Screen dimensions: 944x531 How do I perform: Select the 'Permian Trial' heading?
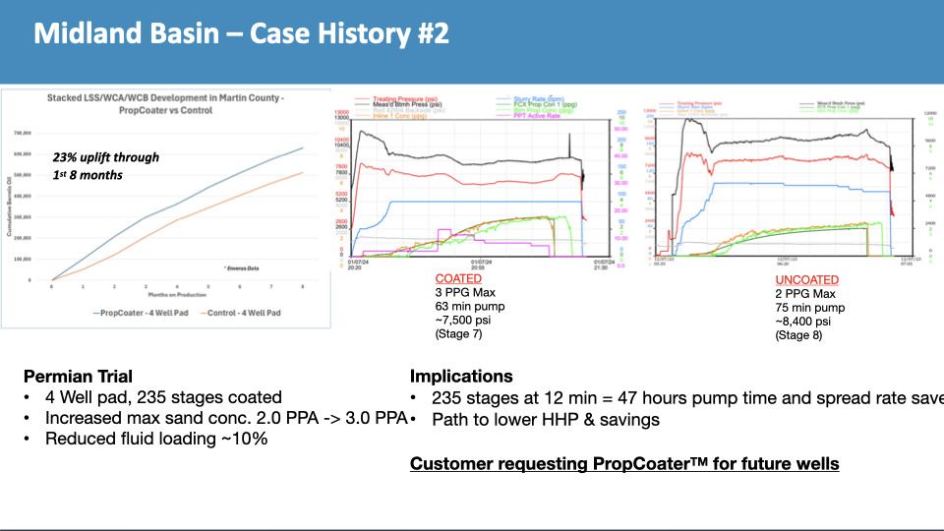pos(78,377)
